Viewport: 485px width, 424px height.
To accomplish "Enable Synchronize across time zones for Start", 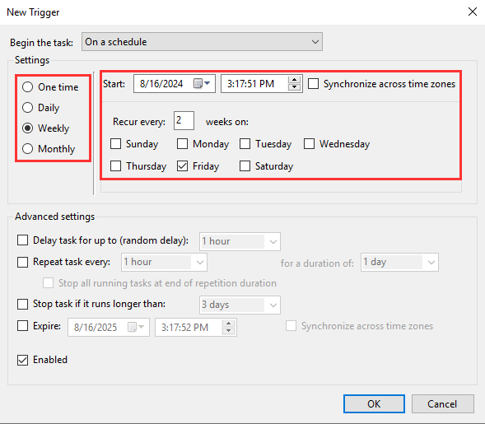I will pos(314,84).
